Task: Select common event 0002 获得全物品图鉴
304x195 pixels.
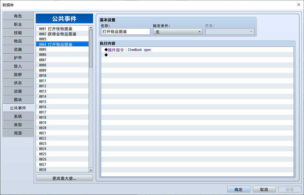Action: click(62, 34)
